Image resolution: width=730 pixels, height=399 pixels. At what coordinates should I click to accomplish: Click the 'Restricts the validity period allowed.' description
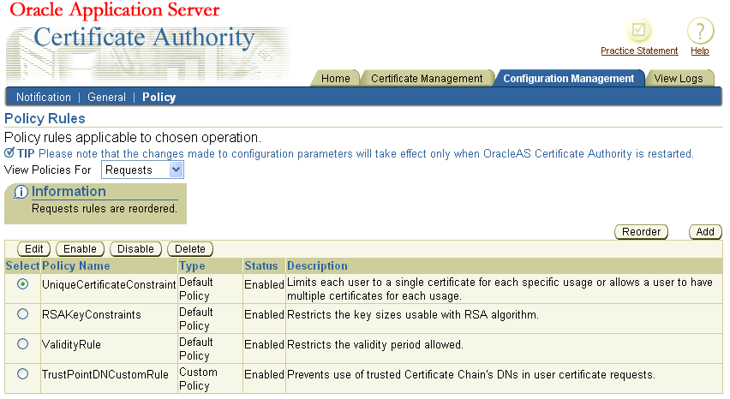tap(375, 344)
